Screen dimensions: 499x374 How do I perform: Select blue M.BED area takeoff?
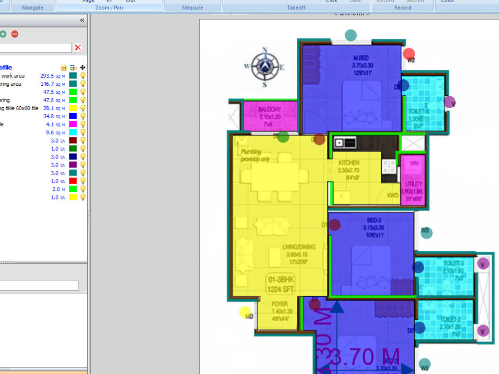coord(352,89)
